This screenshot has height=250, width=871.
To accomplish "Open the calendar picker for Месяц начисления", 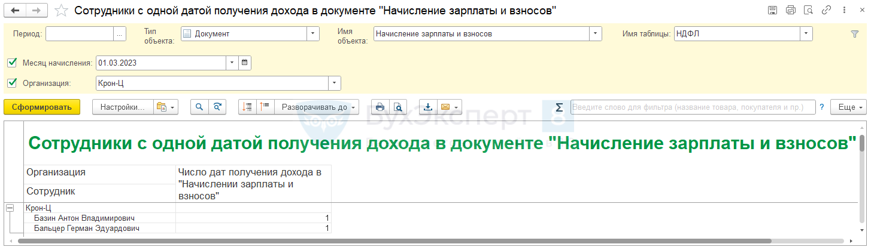I will point(245,63).
